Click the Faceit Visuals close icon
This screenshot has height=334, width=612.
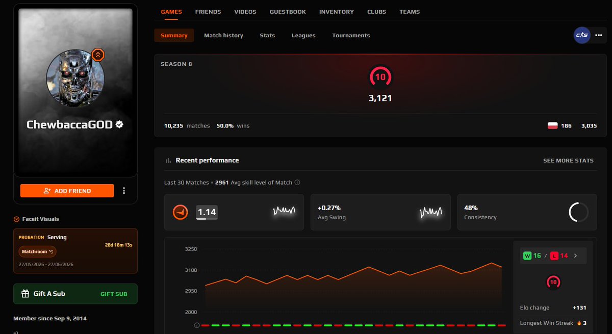[16, 219]
